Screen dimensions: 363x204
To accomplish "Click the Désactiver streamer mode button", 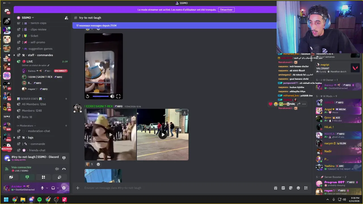I will pyautogui.click(x=226, y=10).
